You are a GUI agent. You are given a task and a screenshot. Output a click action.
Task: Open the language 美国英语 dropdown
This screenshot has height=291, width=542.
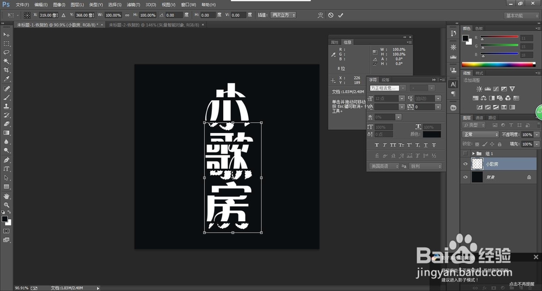(x=384, y=166)
